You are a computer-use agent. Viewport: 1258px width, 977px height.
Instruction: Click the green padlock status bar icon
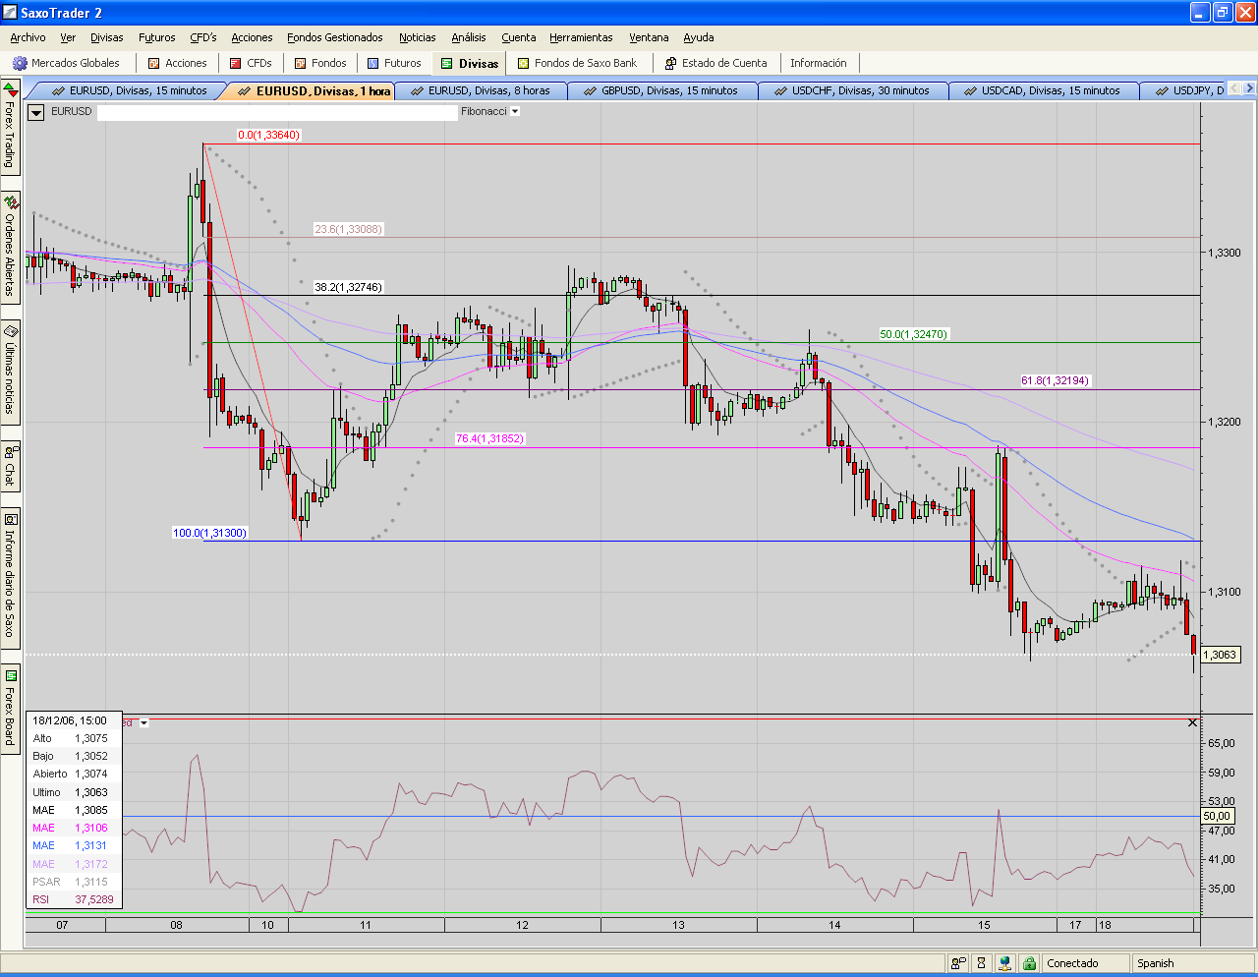tap(1028, 963)
